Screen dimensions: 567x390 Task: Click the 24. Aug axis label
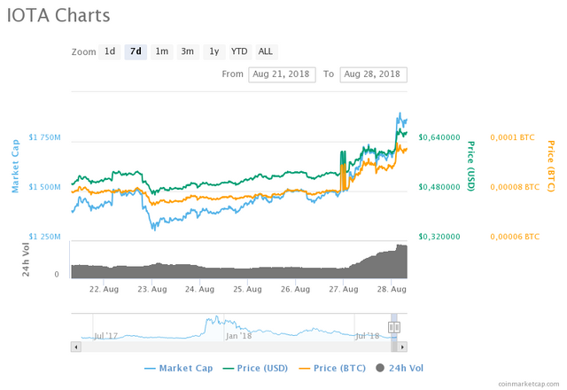(199, 290)
